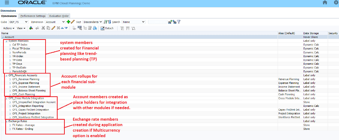
Task: Expand the OFS_Income Statement member
Action: point(10,87)
